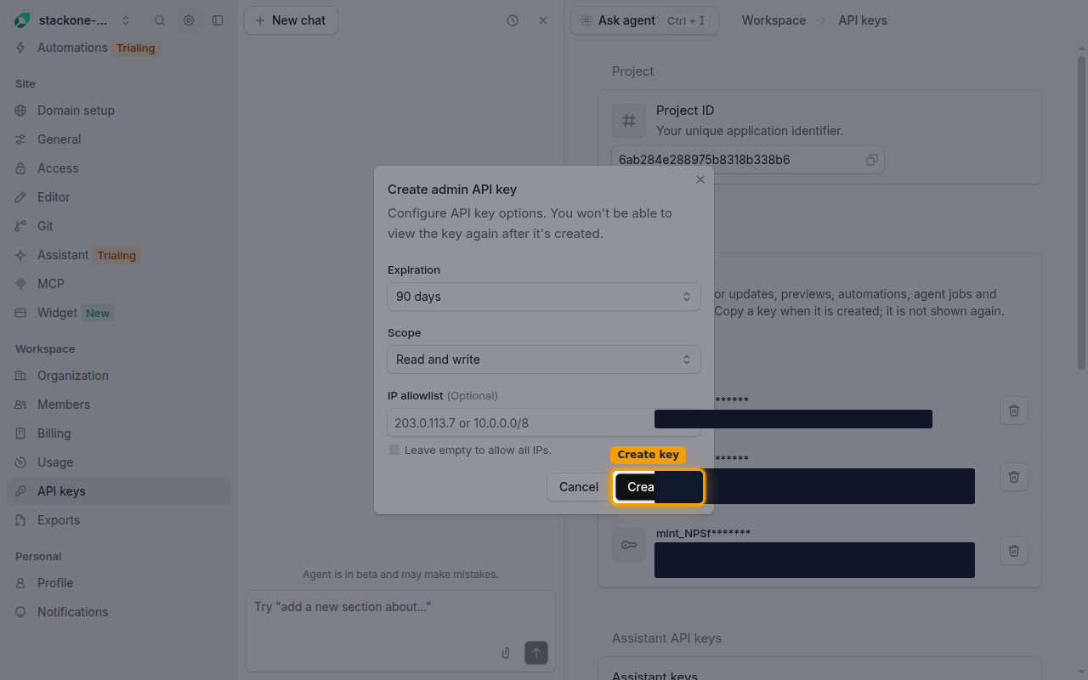Click the paperclip attach icon in chat
Screen dimensions: 1088x680
506,653
